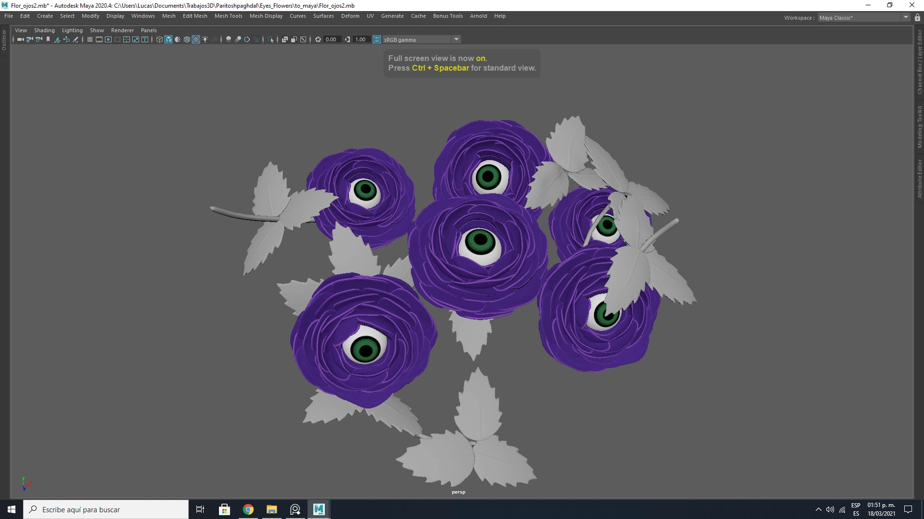Screen dimensions: 924x519
Task: Click the Grease Pencil icon
Action: [76, 39]
